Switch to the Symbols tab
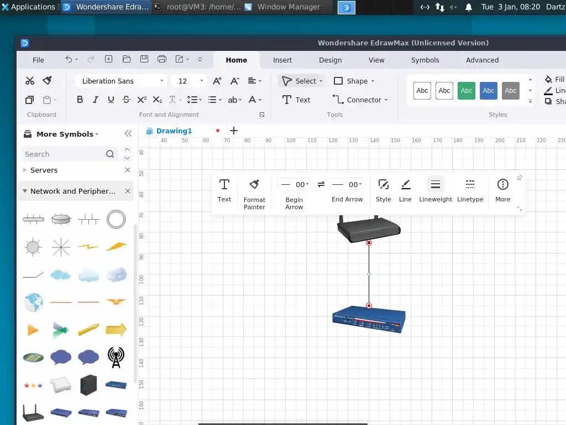This screenshot has width=566, height=425. coord(425,60)
